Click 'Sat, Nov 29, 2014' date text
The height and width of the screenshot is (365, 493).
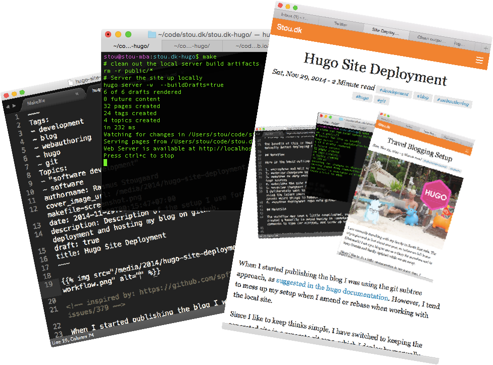[299, 75]
